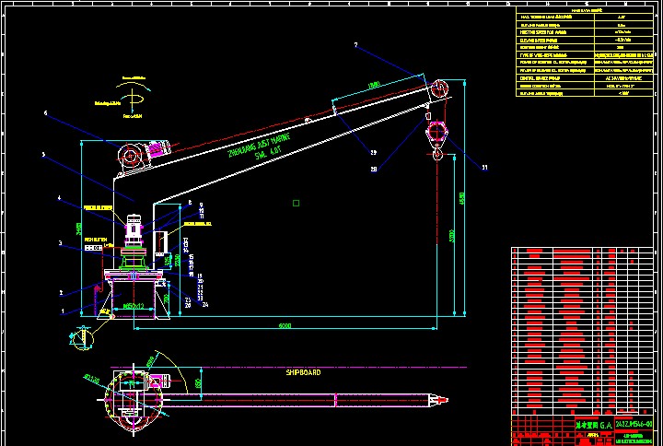Select the red parts list table
Viewport: 663px width, 446px height.
point(586,332)
